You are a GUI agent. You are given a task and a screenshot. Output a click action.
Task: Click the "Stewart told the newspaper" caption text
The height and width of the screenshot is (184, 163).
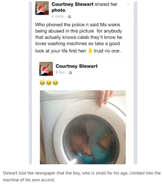(x=81, y=176)
